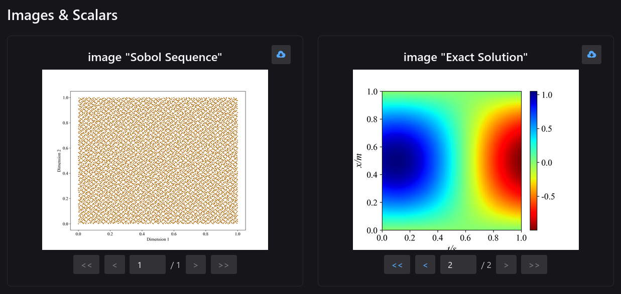The height and width of the screenshot is (294, 621).
Task: Click the heatmap colorbar in Exact Solution
Action: tap(533, 160)
